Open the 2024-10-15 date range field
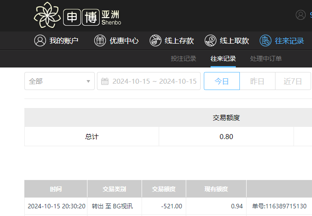This screenshot has width=312, height=216. tap(149, 81)
